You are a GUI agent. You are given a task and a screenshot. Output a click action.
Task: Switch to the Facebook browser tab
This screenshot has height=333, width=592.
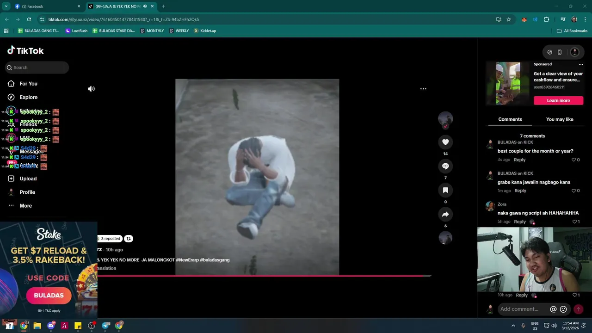[47, 6]
